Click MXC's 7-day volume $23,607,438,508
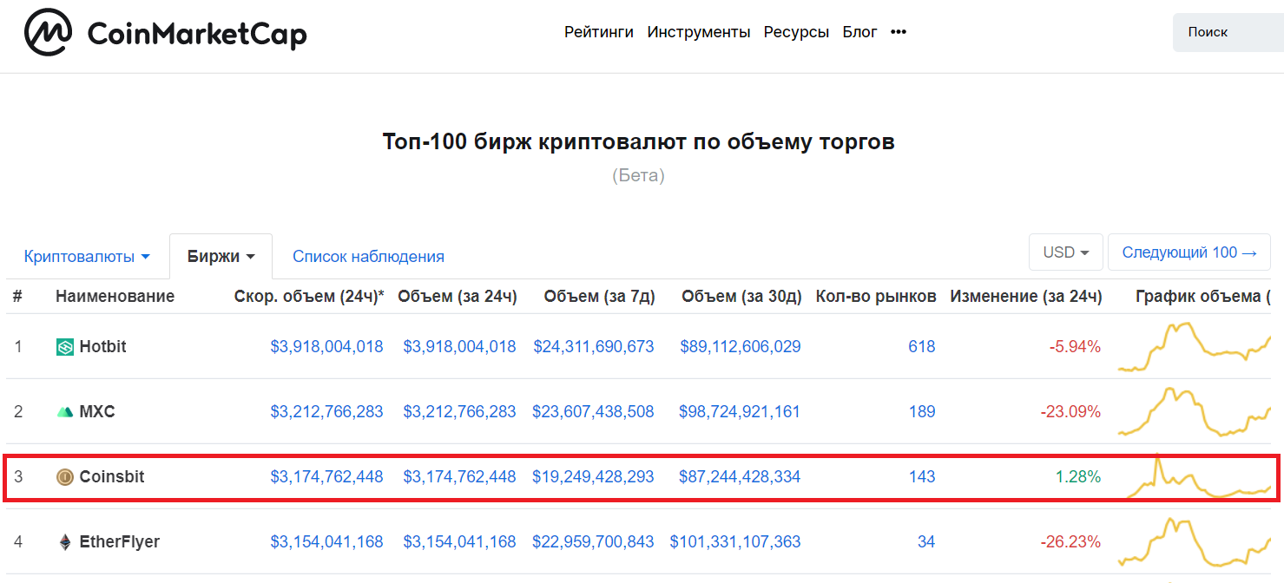This screenshot has height=583, width=1284. pyautogui.click(x=594, y=412)
